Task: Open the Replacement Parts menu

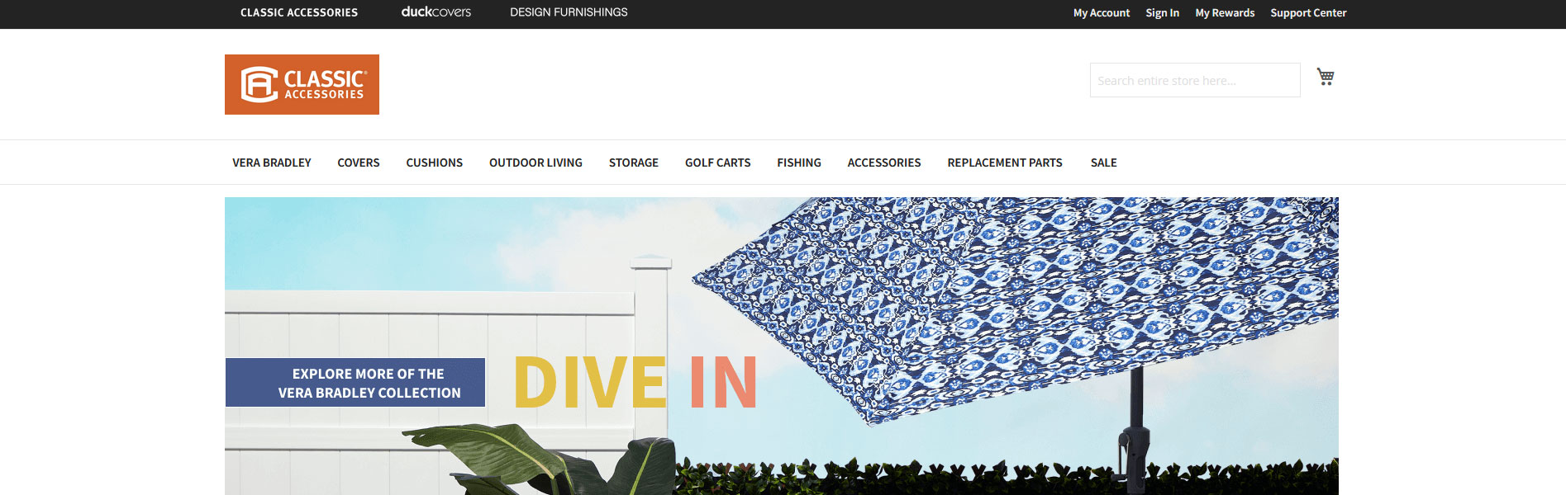Action: pyautogui.click(x=1005, y=163)
